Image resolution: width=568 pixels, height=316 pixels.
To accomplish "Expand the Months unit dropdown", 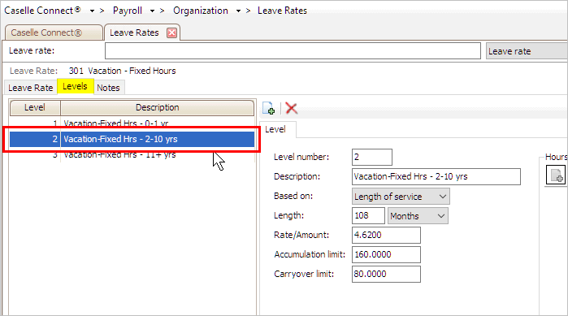I will tap(441, 216).
